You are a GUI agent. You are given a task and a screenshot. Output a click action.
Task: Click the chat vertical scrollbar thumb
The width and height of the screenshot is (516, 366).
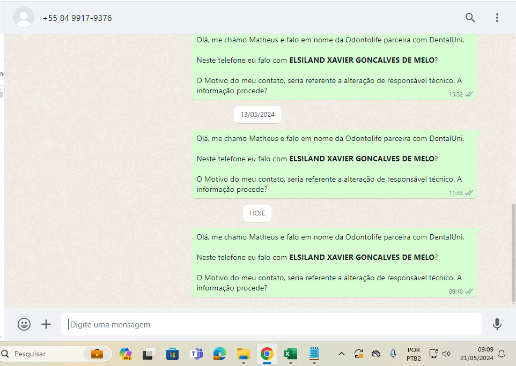[513, 253]
